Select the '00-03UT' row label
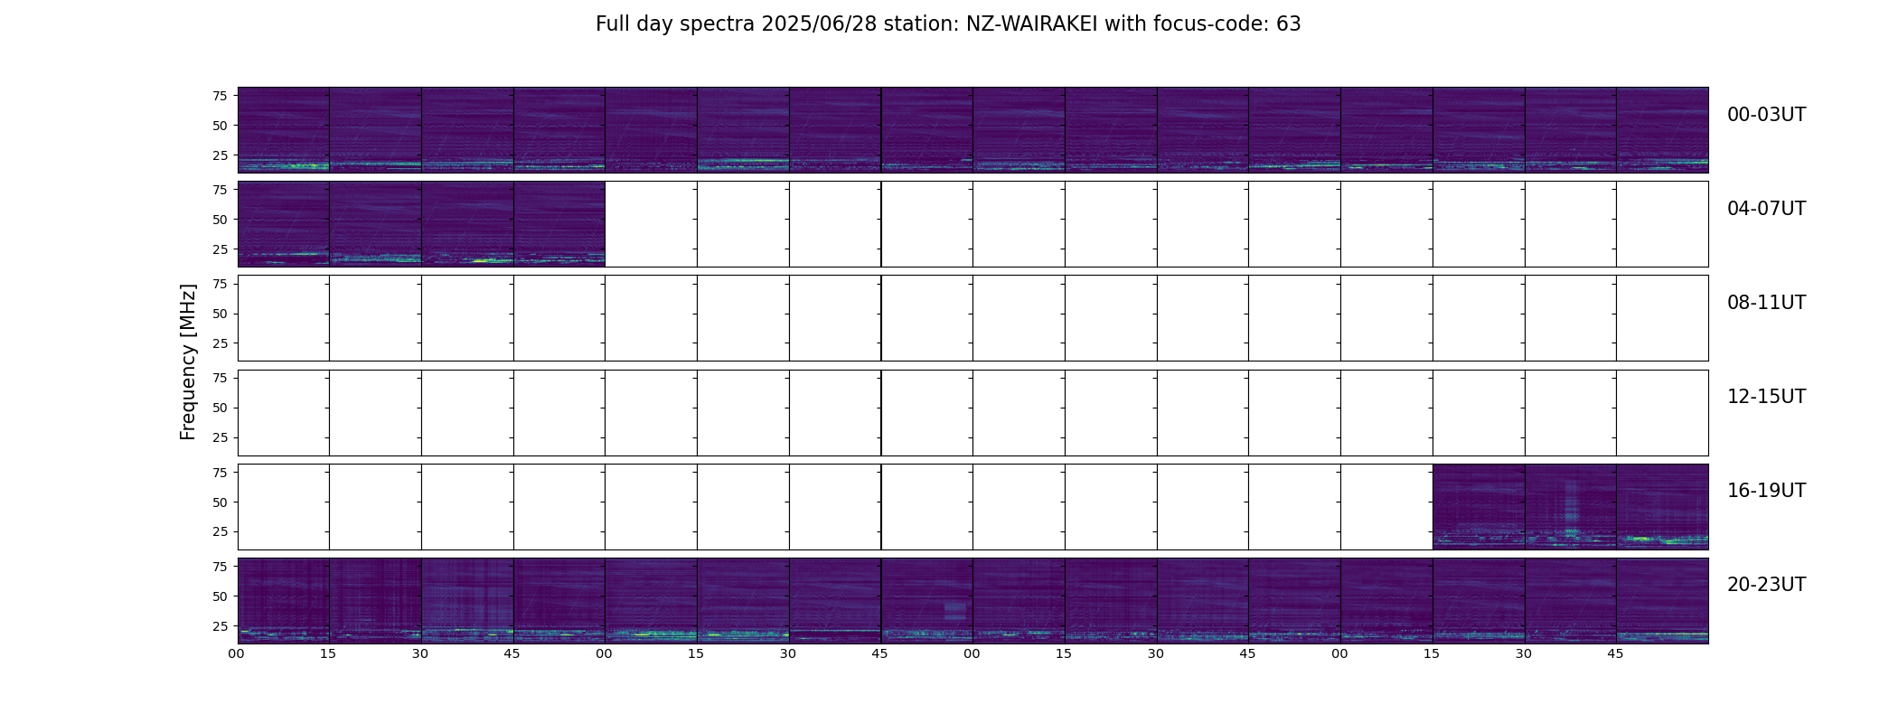The height and width of the screenshot is (723, 1898). click(1766, 115)
